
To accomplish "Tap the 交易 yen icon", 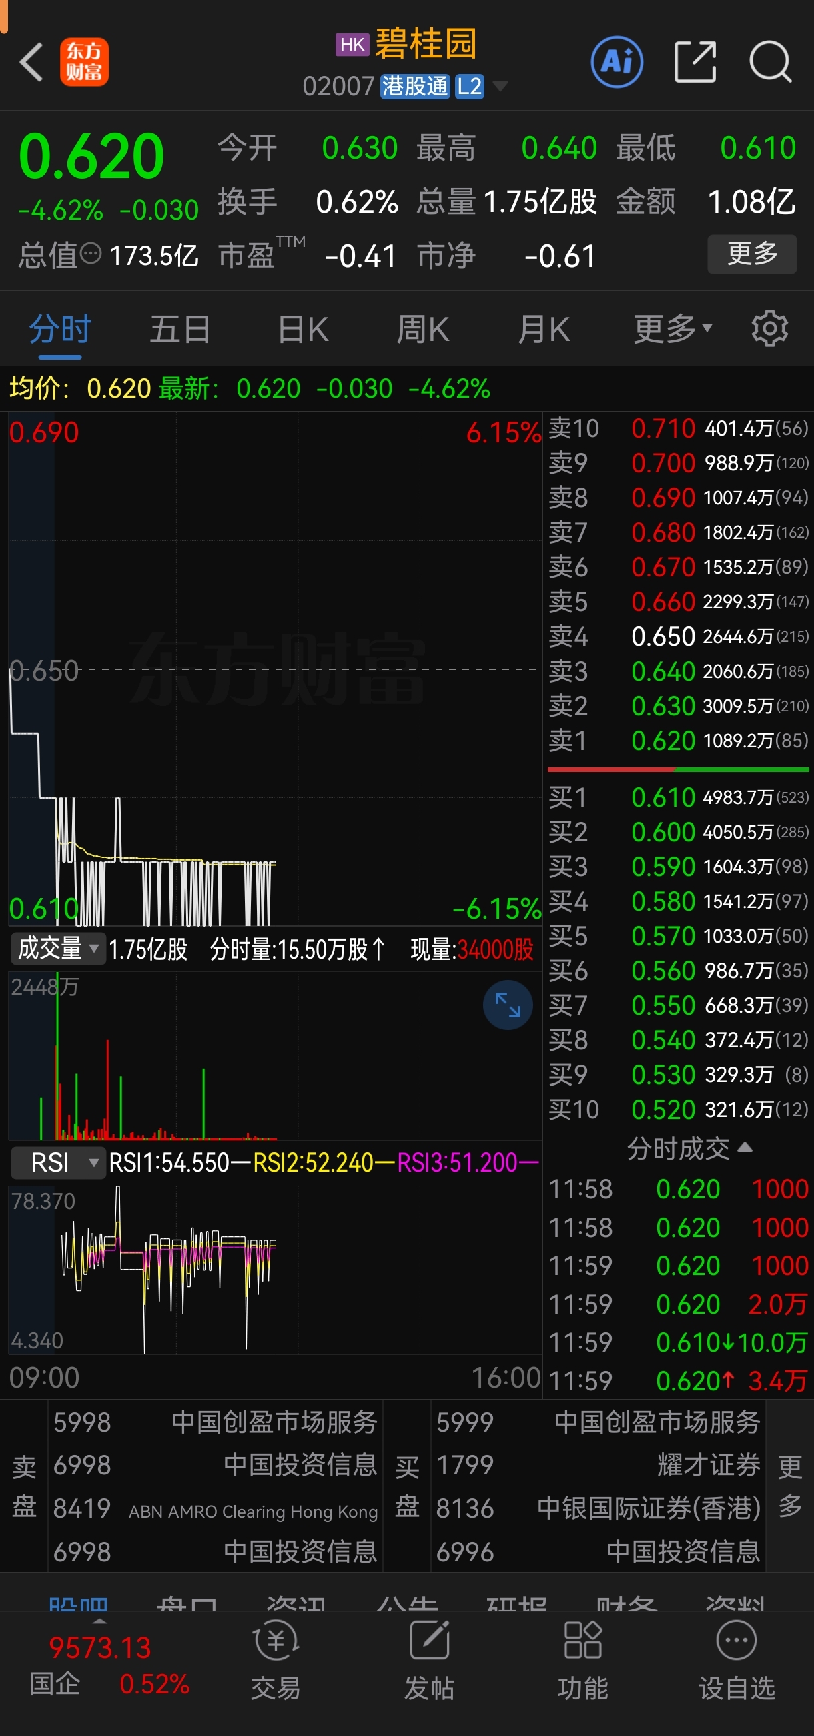I will (x=276, y=1642).
